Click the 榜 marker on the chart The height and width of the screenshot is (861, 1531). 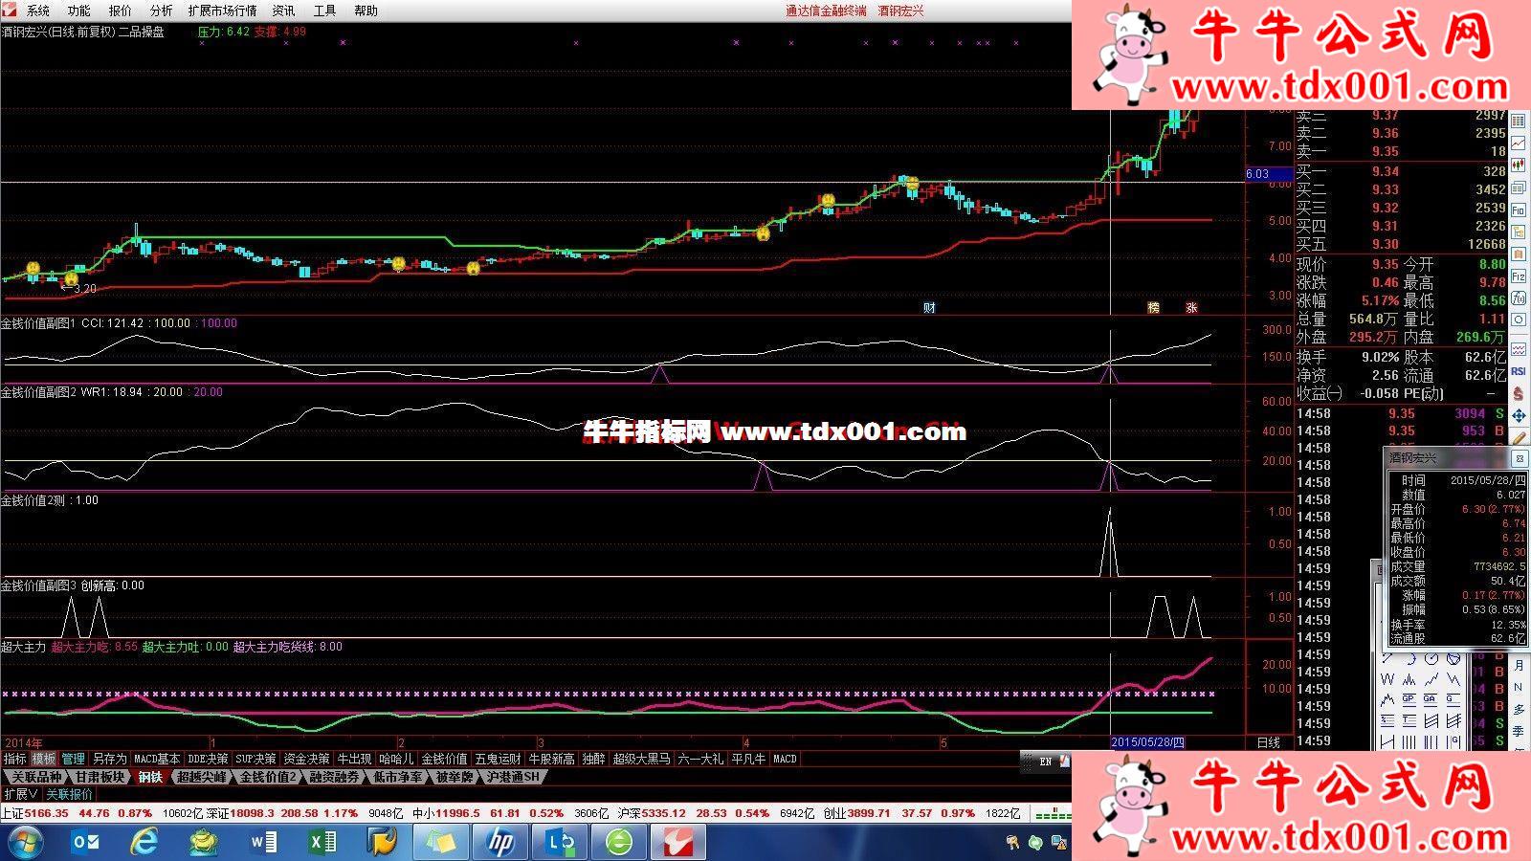click(1154, 307)
